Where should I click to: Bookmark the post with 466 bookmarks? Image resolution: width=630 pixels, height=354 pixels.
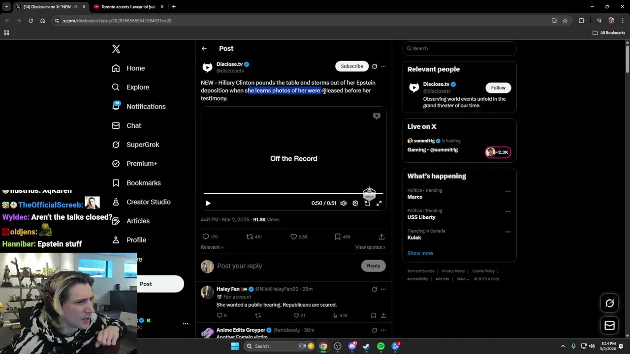[343, 236]
